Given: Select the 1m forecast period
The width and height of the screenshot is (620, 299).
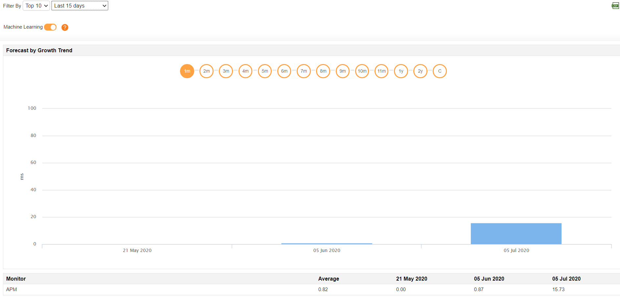Looking at the screenshot, I should click(187, 71).
